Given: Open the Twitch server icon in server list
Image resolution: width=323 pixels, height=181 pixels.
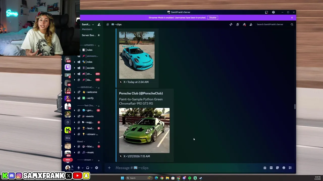Looking at the screenshot, I should [68, 67].
